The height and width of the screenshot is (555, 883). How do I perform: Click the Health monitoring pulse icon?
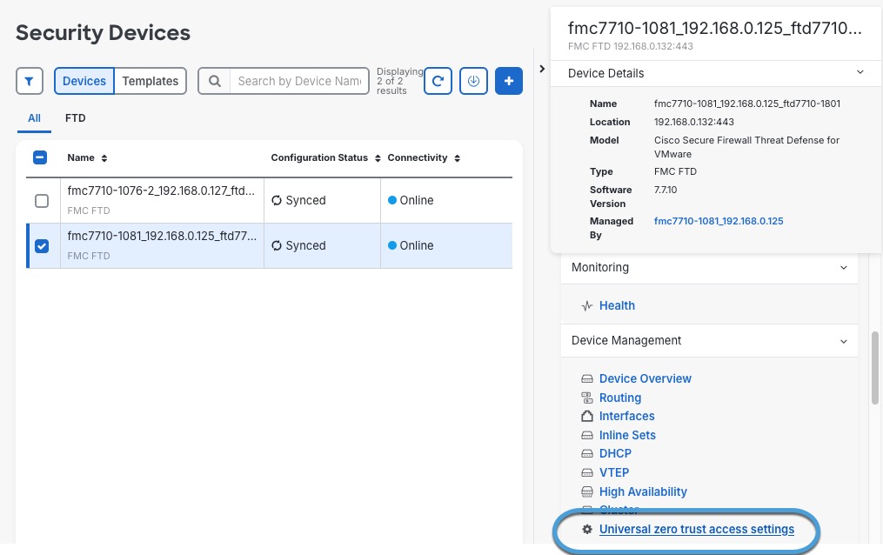coord(587,306)
